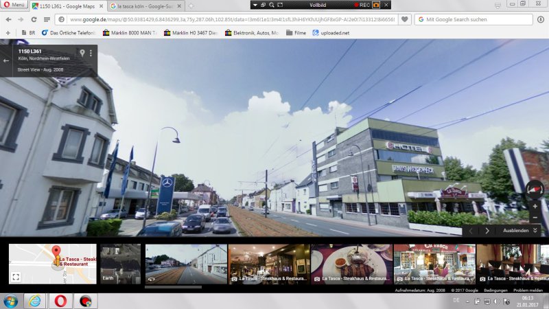
Task: Zoom in with the plus button
Action: click(535, 206)
